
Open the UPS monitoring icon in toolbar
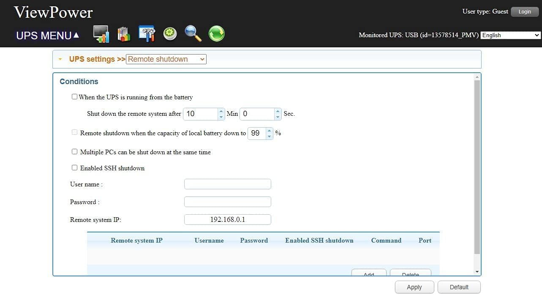point(101,34)
